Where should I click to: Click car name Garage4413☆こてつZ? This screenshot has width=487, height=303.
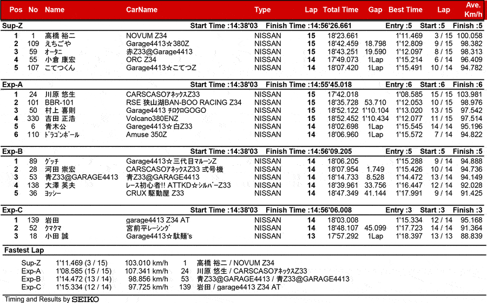click(x=161, y=68)
